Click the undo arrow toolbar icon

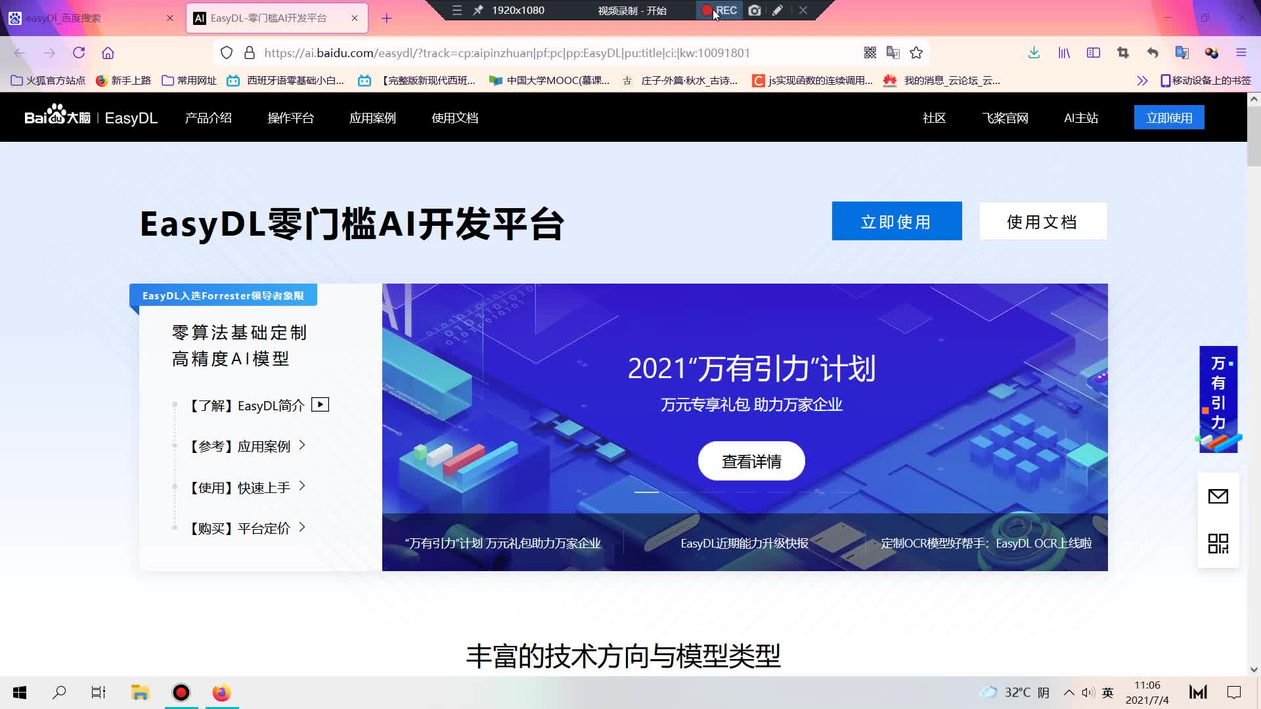[x=1153, y=53]
